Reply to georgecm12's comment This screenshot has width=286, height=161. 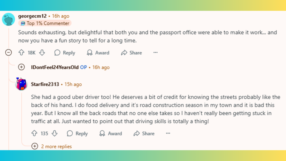click(65, 53)
